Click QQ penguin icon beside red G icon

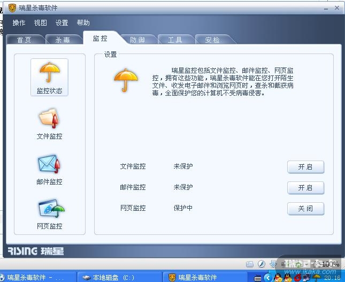288,278
